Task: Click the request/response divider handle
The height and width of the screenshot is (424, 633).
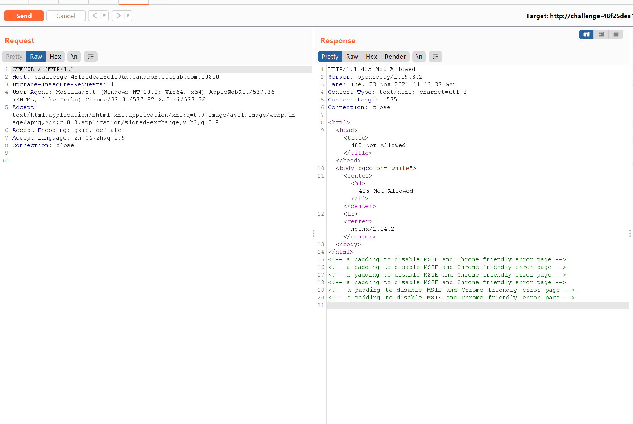Action: (314, 233)
